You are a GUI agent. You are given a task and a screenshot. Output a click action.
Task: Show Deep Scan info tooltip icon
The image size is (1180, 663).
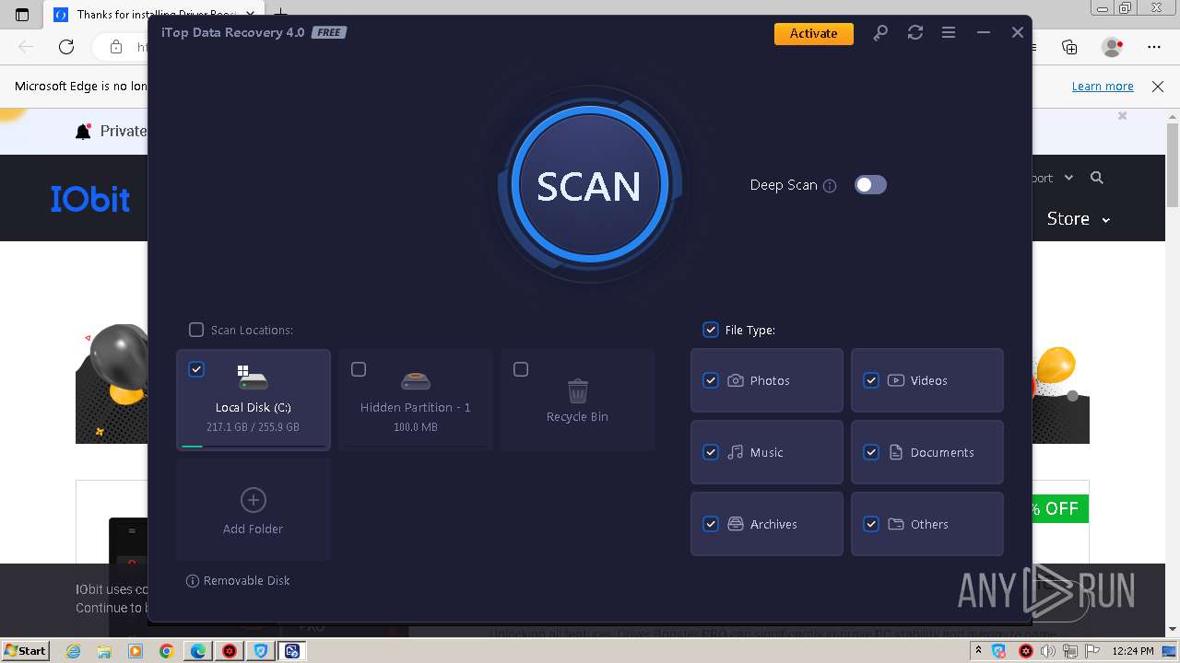pos(830,186)
